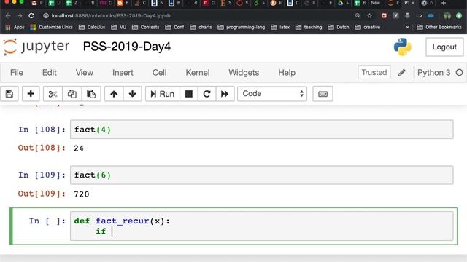Click into the fact_recur code cell
467x262 pixels.
261,226
